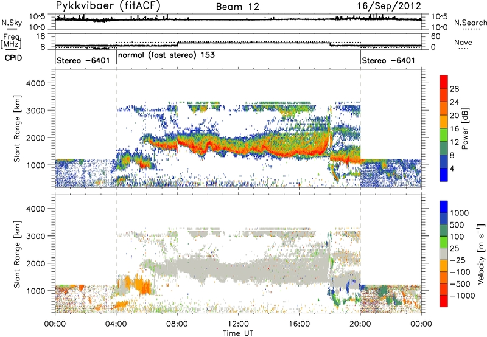Click the "3000" tick of power panel

click(x=35, y=111)
